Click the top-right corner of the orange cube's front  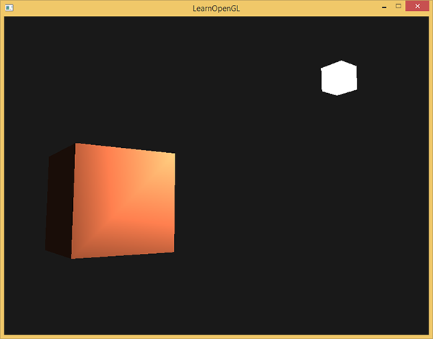coord(173,154)
